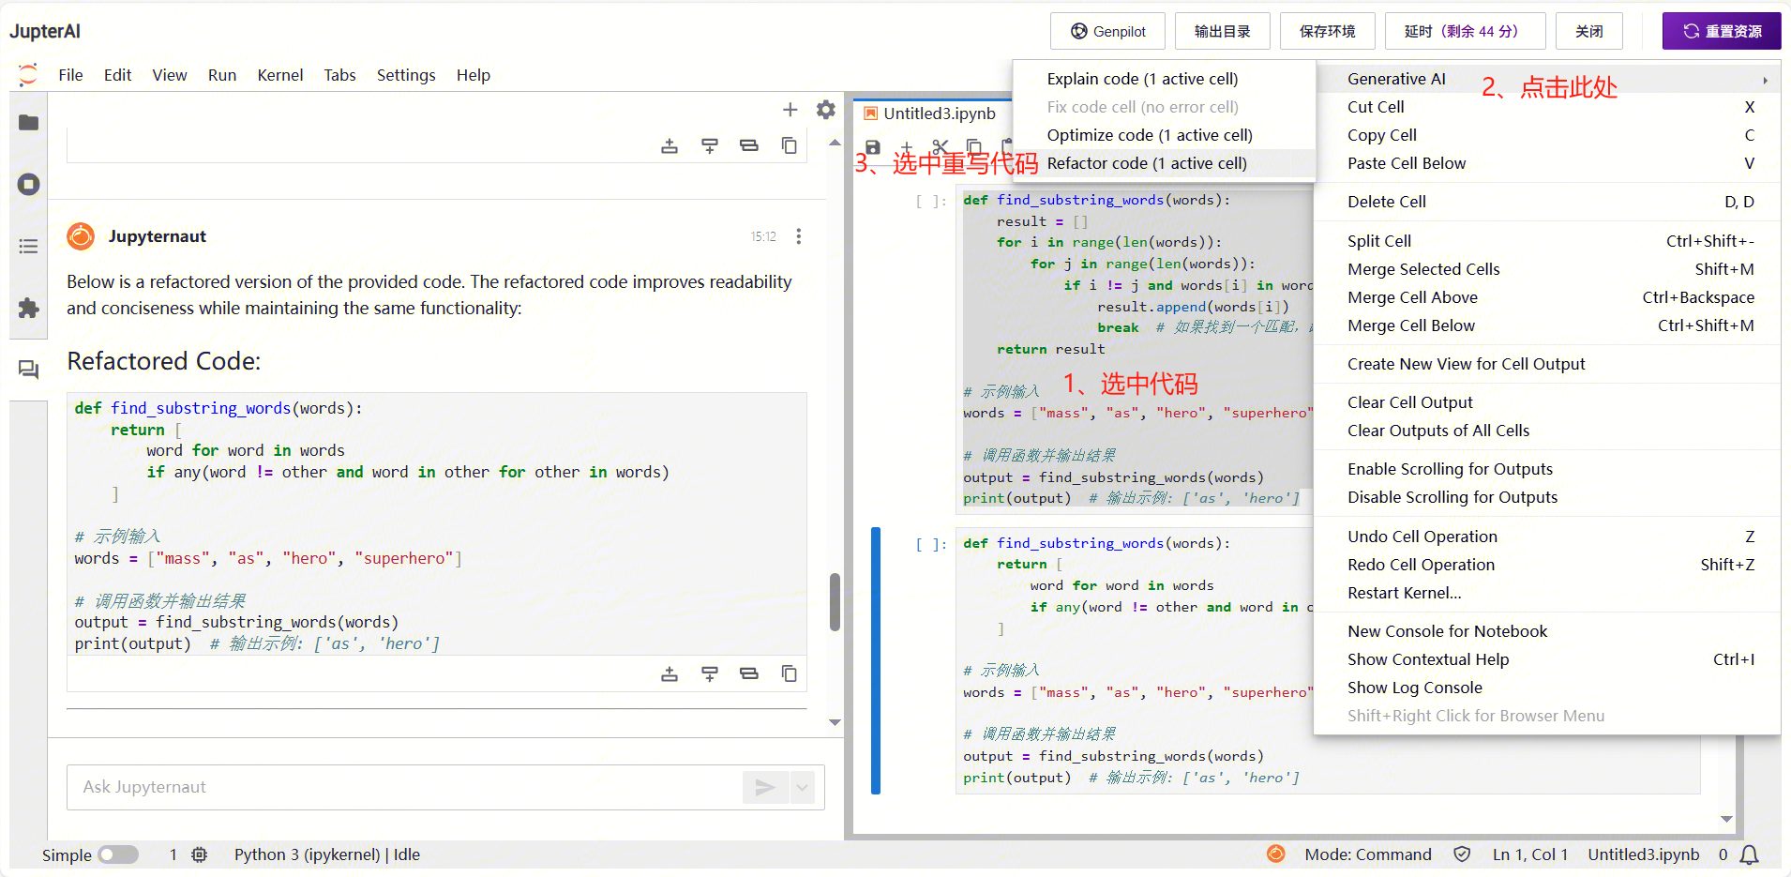Click the 关闭 button
1791x877 pixels.
pos(1589,31)
